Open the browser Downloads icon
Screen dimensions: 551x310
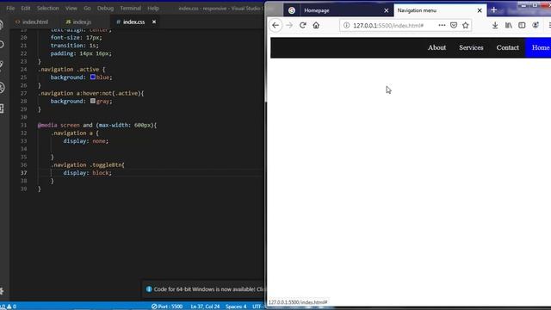point(495,25)
